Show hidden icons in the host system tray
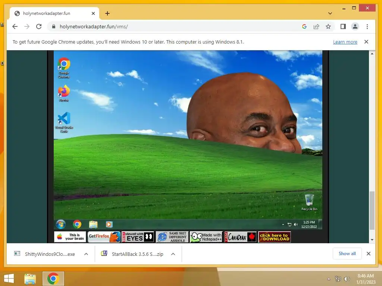Viewport: 382px width, 286px height. tap(329, 279)
